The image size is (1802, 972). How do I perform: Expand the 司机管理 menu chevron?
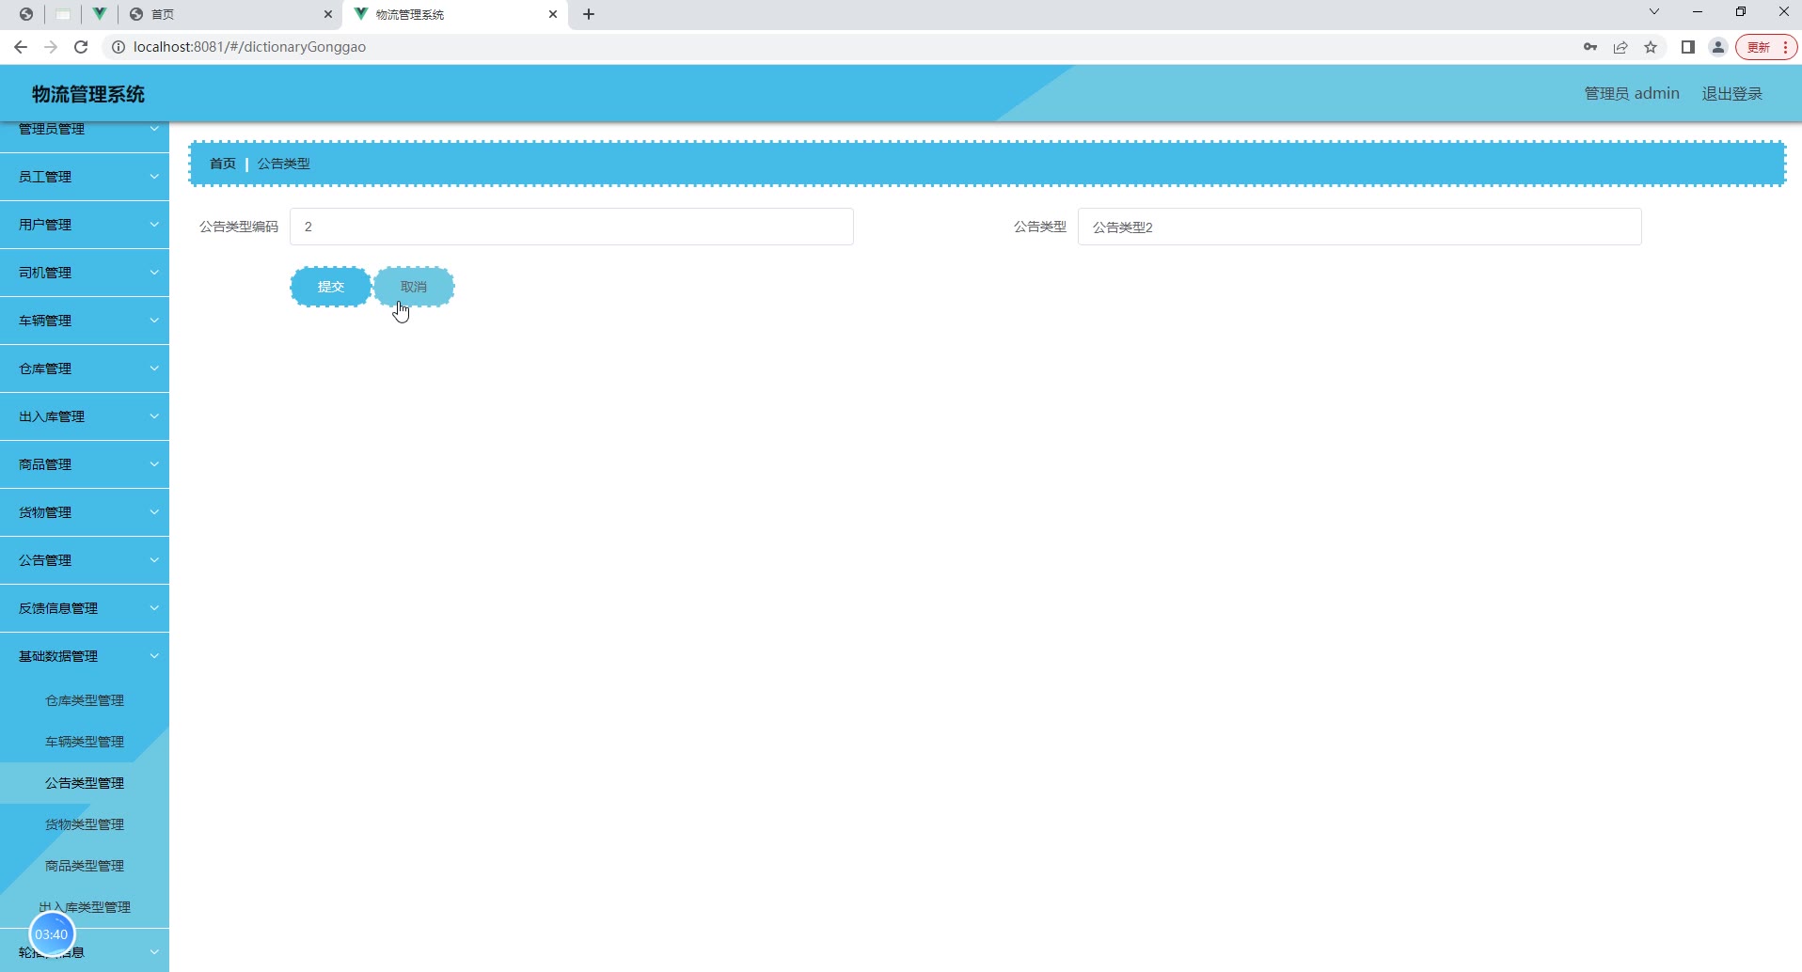(154, 273)
